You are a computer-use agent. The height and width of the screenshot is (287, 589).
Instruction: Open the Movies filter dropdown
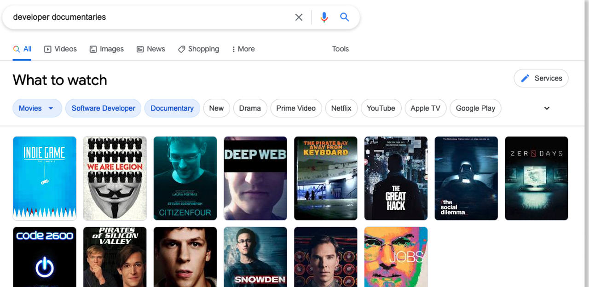(37, 108)
